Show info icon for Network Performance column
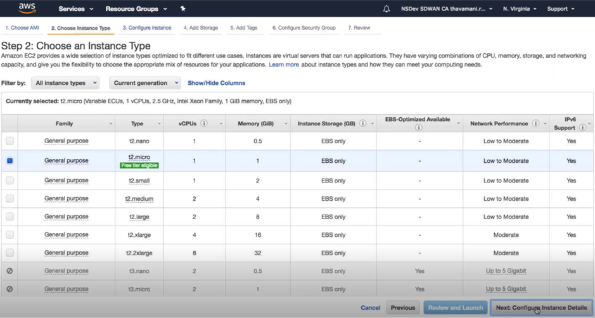The height and width of the screenshot is (318, 595). click(535, 124)
